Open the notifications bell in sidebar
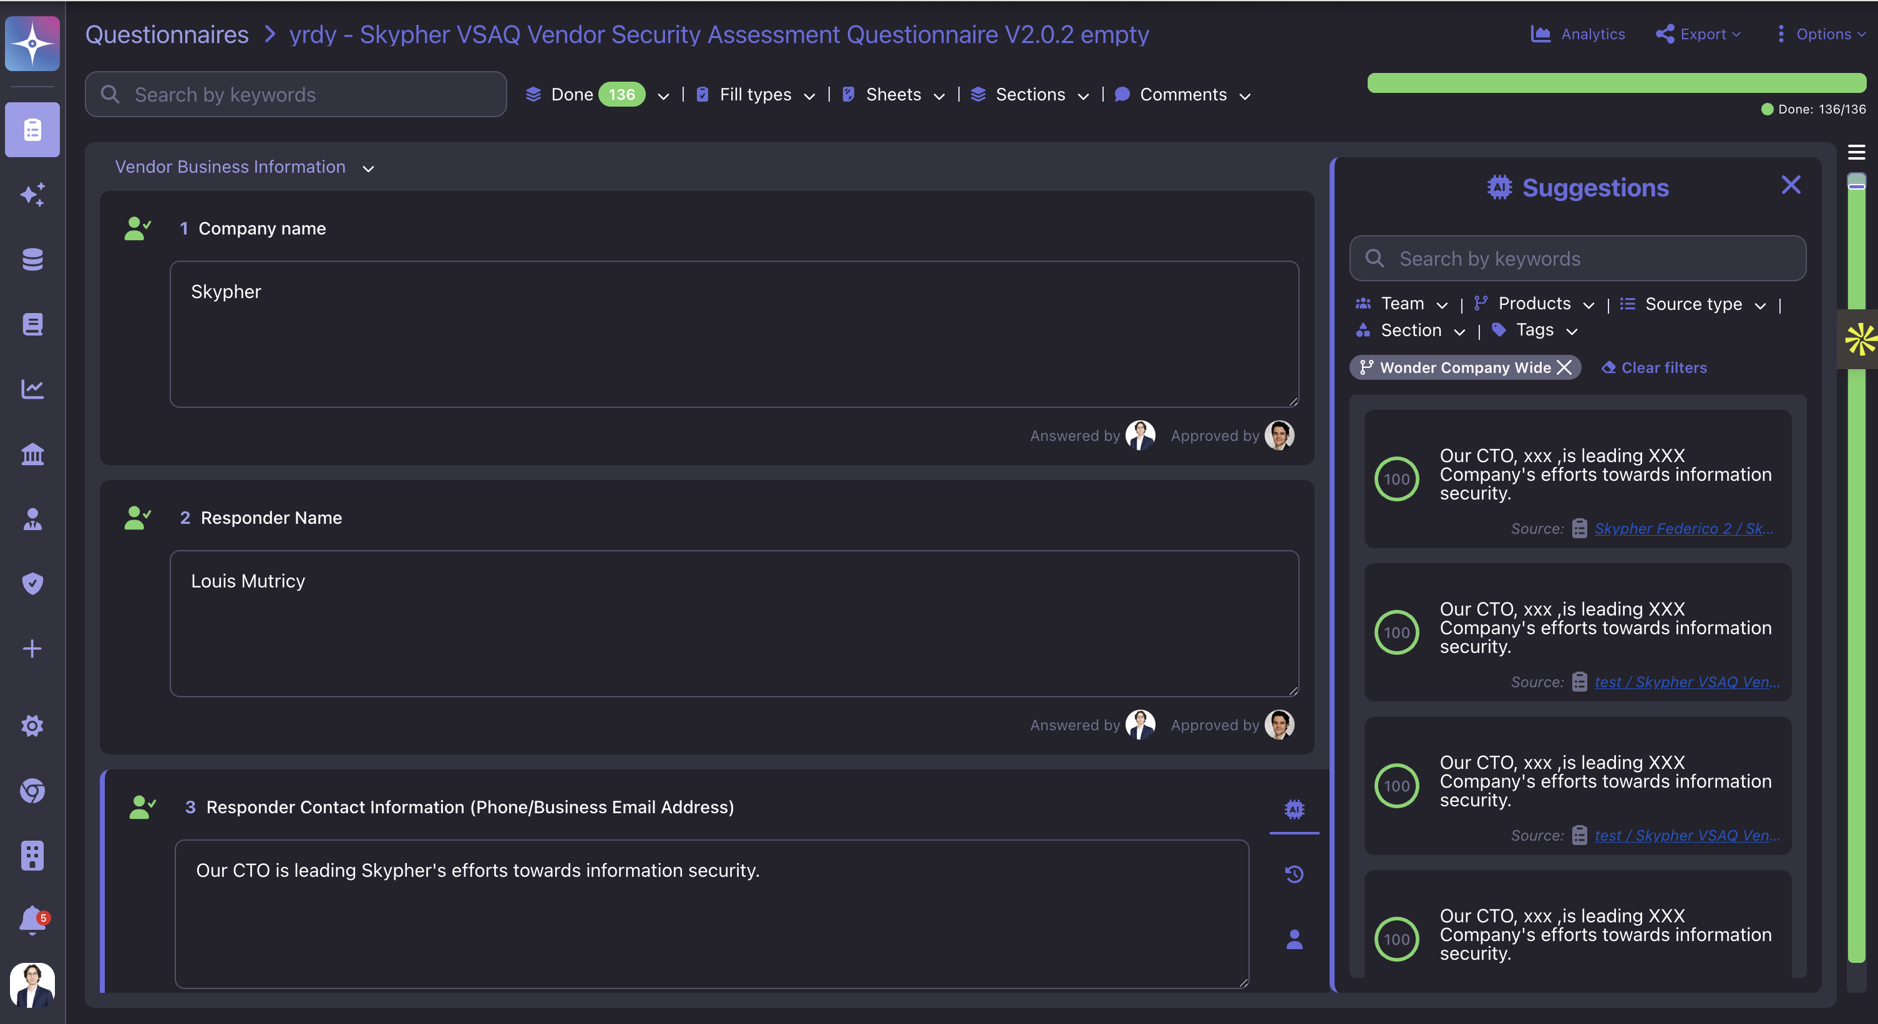The image size is (1878, 1024). [32, 920]
